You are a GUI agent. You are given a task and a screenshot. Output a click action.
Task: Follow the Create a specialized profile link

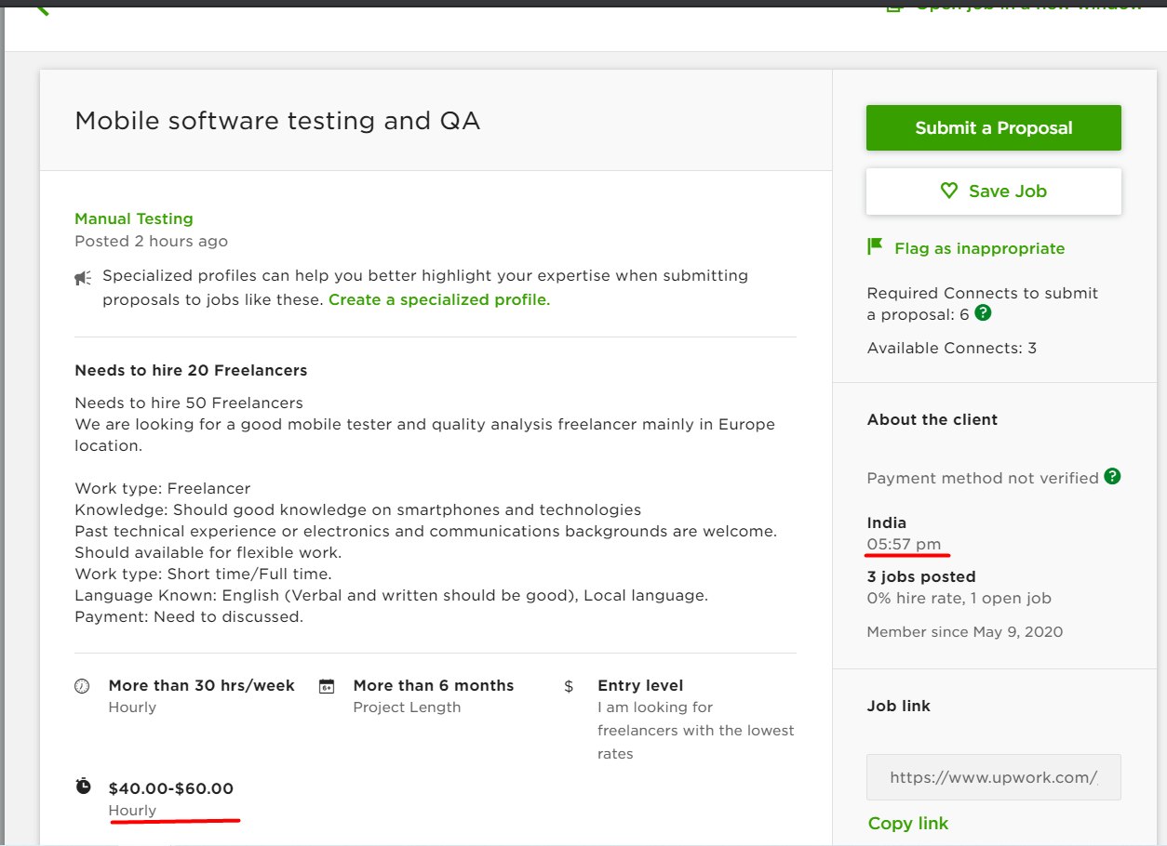439,299
